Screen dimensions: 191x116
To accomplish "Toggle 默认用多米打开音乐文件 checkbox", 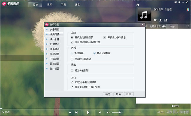I will [x=72, y=87].
